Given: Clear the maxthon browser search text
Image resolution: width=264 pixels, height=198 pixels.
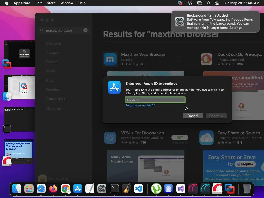Looking at the screenshot, I should tap(85, 30).
